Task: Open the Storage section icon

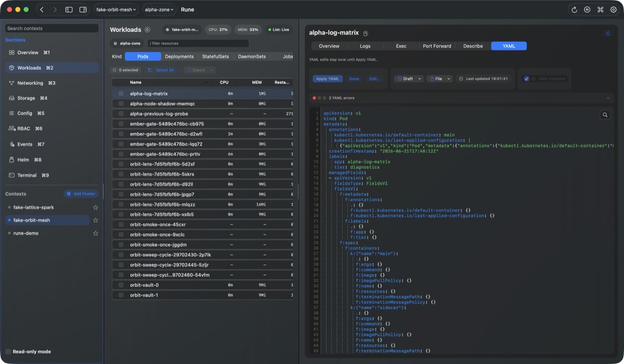Action: coord(12,98)
